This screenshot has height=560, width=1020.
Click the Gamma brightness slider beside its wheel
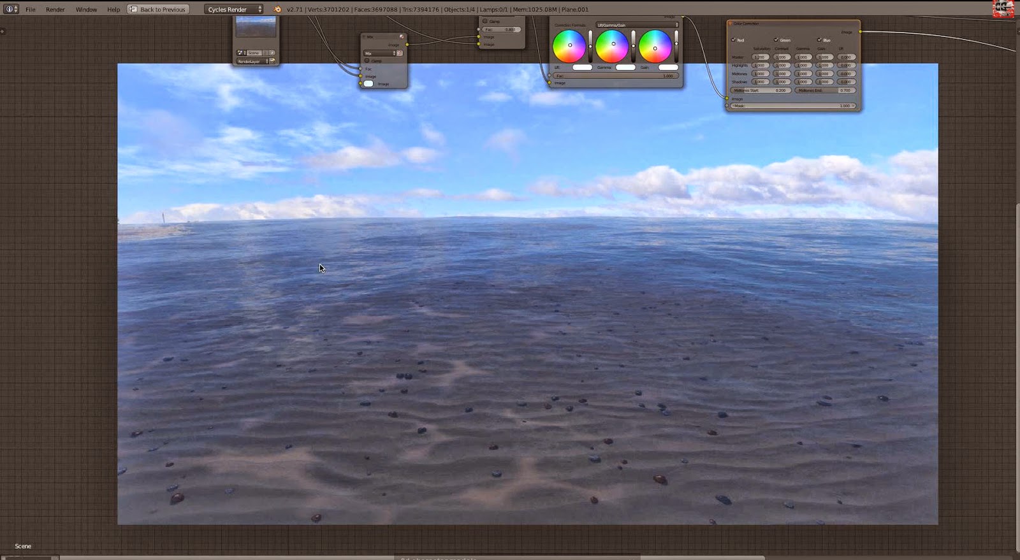point(633,47)
